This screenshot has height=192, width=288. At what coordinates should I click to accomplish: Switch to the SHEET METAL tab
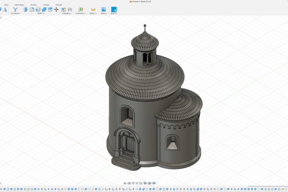[x=19, y=5]
